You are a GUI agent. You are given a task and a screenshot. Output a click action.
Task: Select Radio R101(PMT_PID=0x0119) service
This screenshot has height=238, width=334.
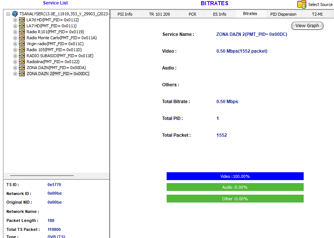point(55,32)
